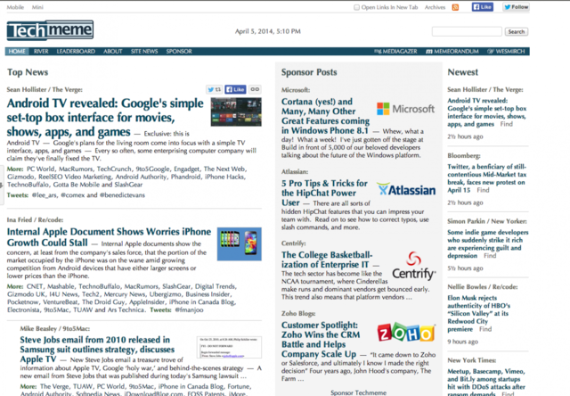This screenshot has width=570, height=396.
Task: Go to the HOME tab
Action: [x=17, y=52]
